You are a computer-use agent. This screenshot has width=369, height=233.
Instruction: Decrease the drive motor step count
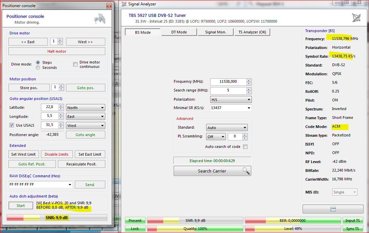point(60,43)
